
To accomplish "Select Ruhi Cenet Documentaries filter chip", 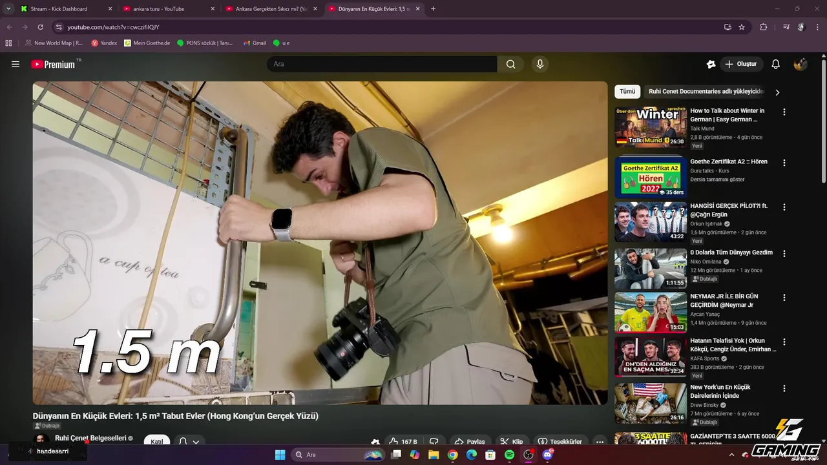I will 705,92.
